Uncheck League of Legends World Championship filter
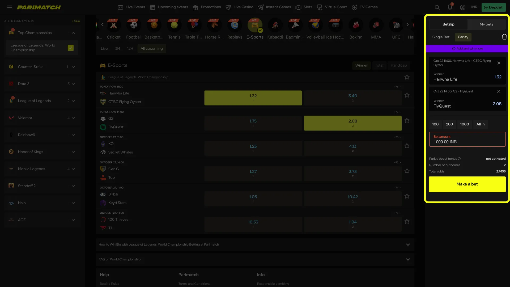 pos(70,48)
